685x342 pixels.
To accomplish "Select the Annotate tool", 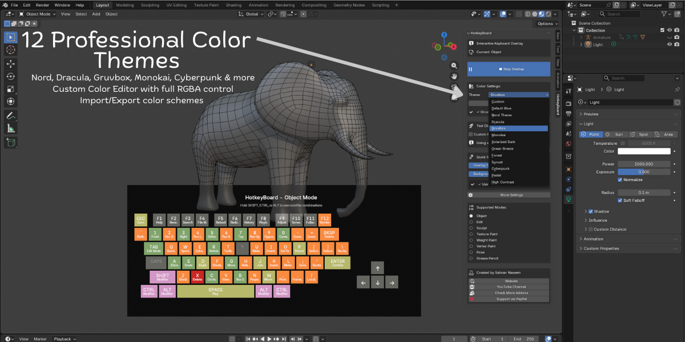I will click(x=10, y=116).
